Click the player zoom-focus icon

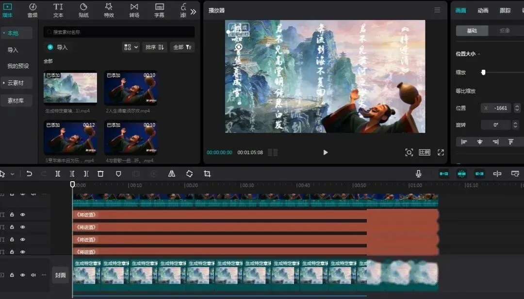409,153
